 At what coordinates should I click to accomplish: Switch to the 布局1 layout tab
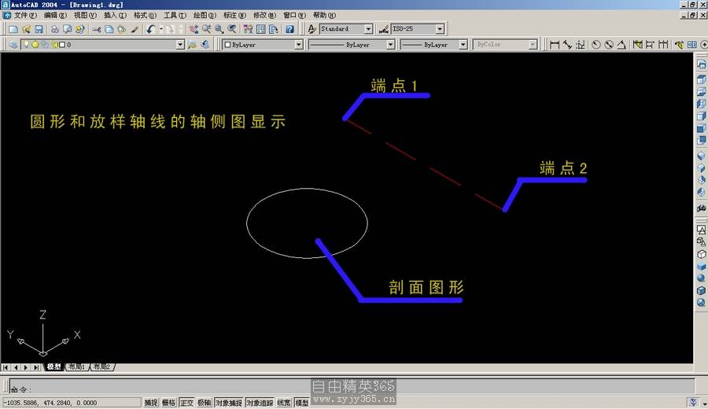(x=76, y=367)
